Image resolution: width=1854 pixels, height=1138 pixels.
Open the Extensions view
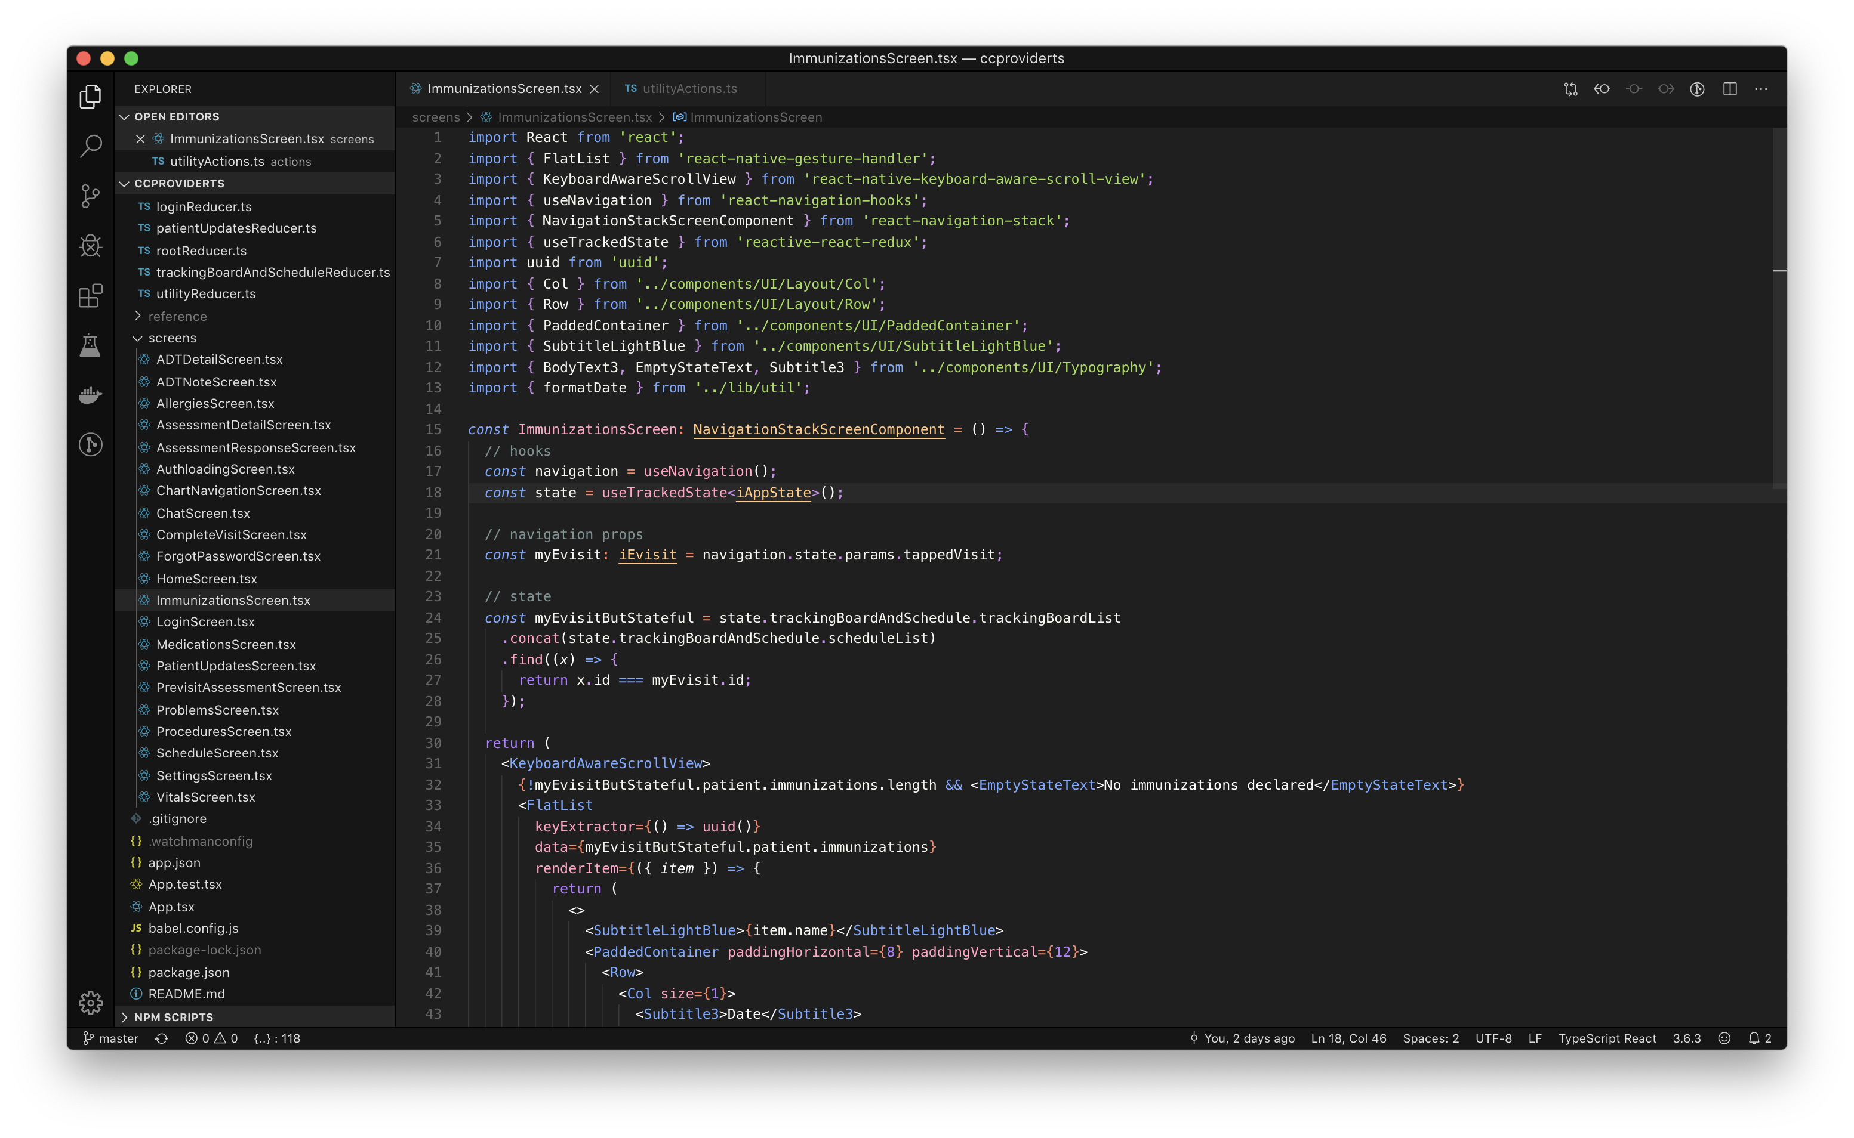90,296
